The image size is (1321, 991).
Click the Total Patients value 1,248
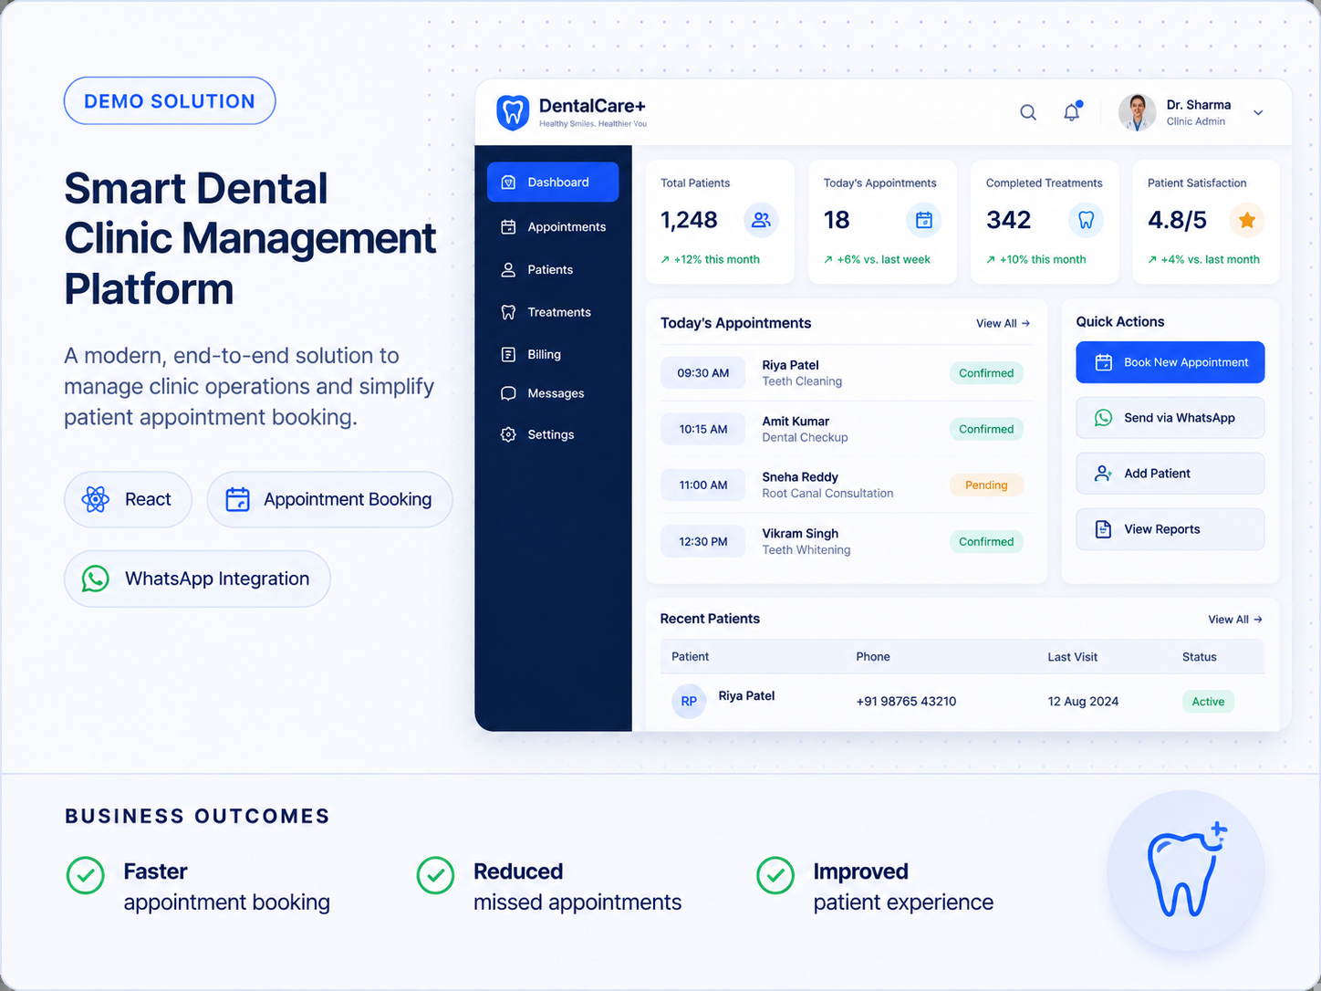click(x=689, y=220)
